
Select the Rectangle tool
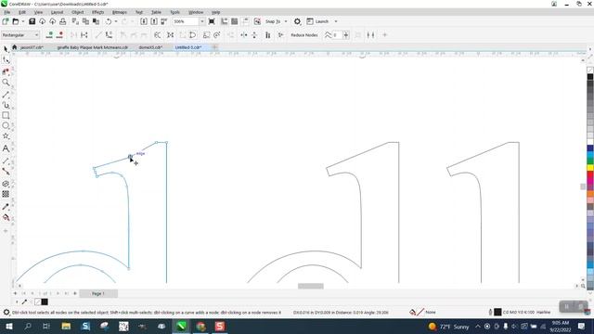tap(6, 115)
